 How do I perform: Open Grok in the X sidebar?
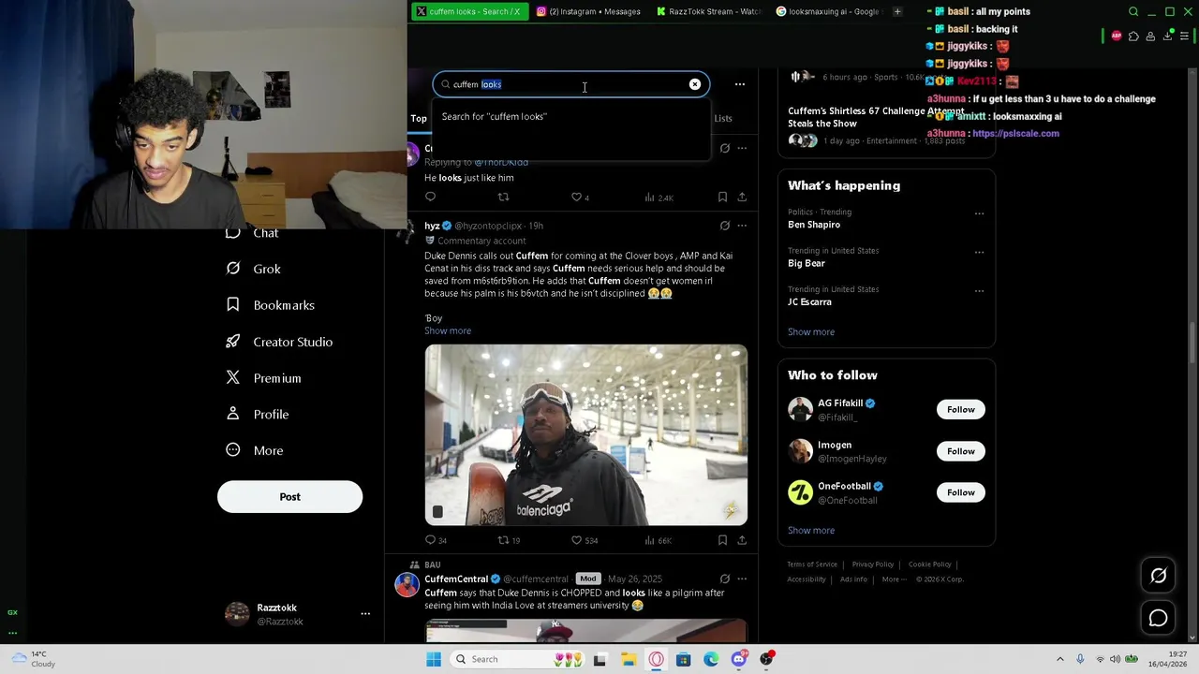(x=253, y=269)
